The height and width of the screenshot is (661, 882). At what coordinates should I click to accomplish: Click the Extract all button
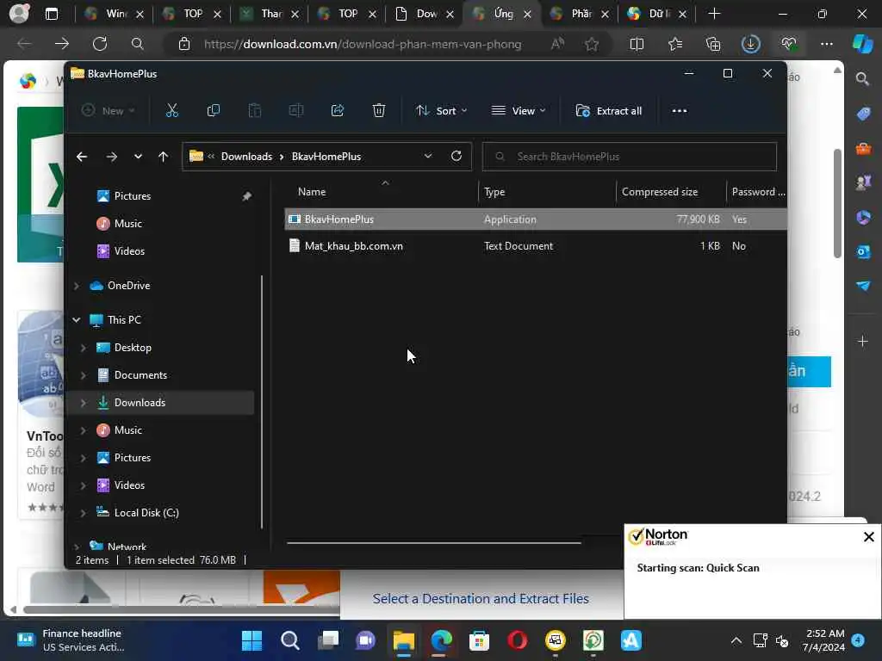tap(609, 111)
